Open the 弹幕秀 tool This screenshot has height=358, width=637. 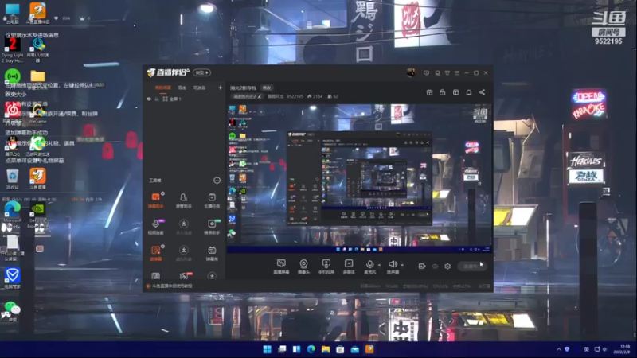point(212,253)
